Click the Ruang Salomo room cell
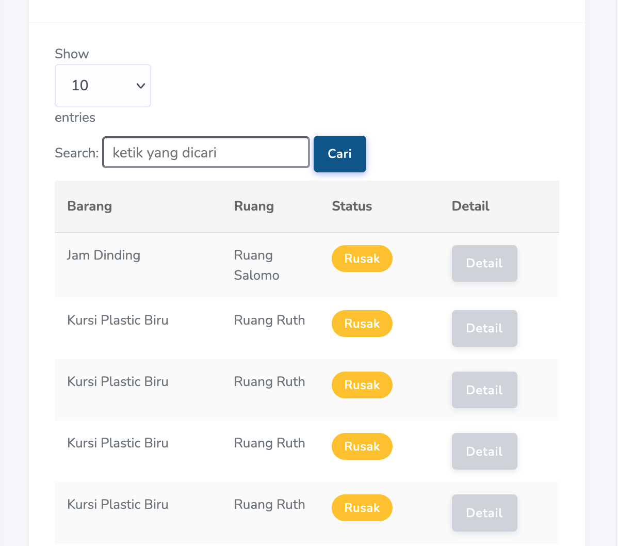The width and height of the screenshot is (618, 546). pyautogui.click(x=256, y=265)
